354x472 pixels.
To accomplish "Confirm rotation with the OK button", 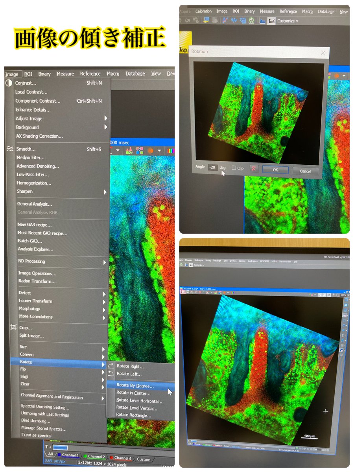I will (x=275, y=170).
